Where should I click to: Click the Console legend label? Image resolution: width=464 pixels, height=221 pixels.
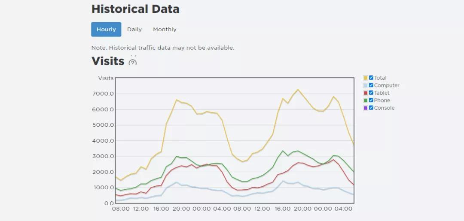point(384,108)
